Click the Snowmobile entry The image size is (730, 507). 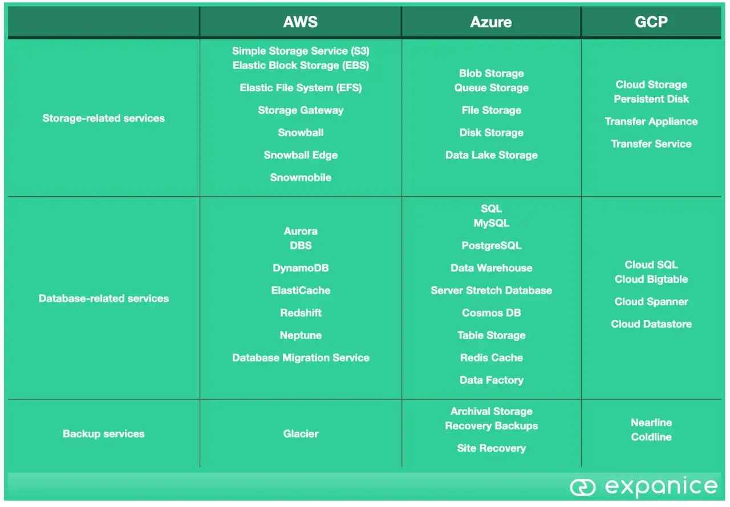[301, 177]
